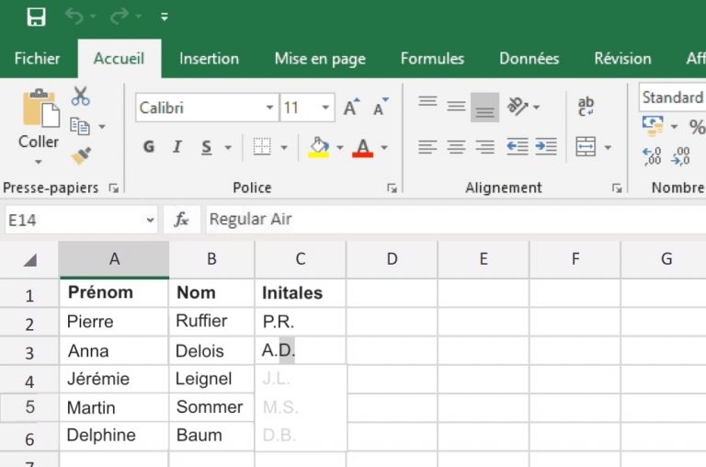Click the Increase indent icon

[546, 147]
